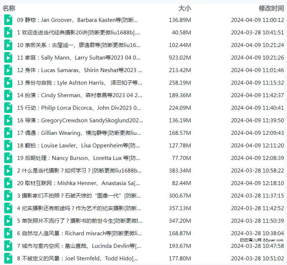This screenshot has height=265, width=287.
Task: Open file 17 偶遇：Gillian Wearing、横沟静
Action: (x=79, y=133)
